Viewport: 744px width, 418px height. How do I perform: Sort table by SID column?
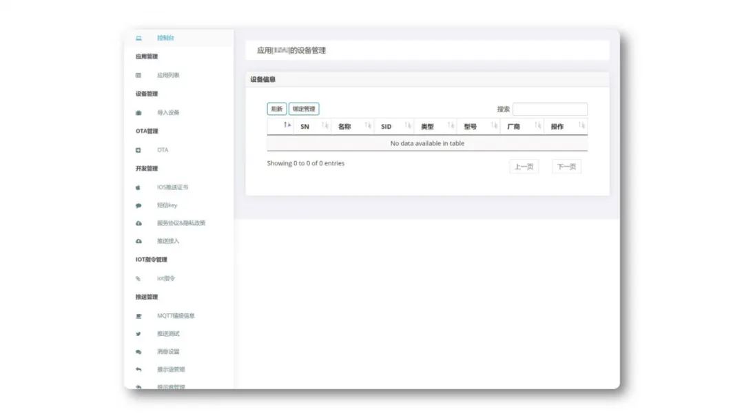(394, 127)
